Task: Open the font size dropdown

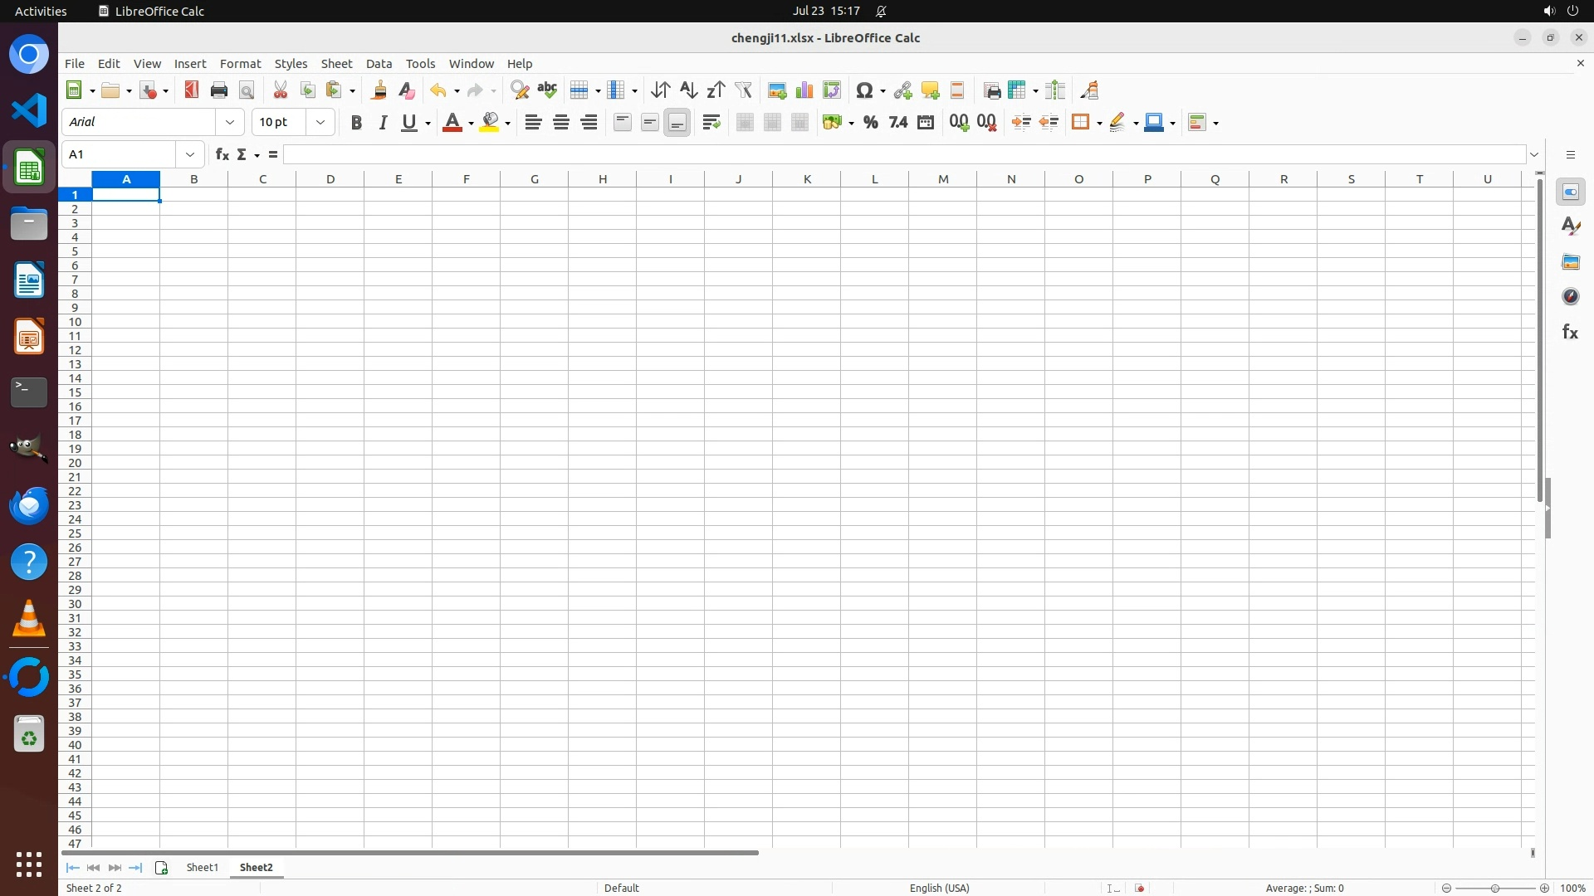Action: click(x=320, y=123)
